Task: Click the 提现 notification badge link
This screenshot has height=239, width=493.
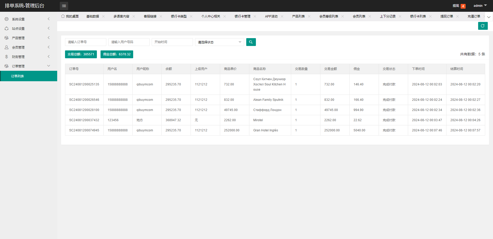Action: click(x=459, y=6)
